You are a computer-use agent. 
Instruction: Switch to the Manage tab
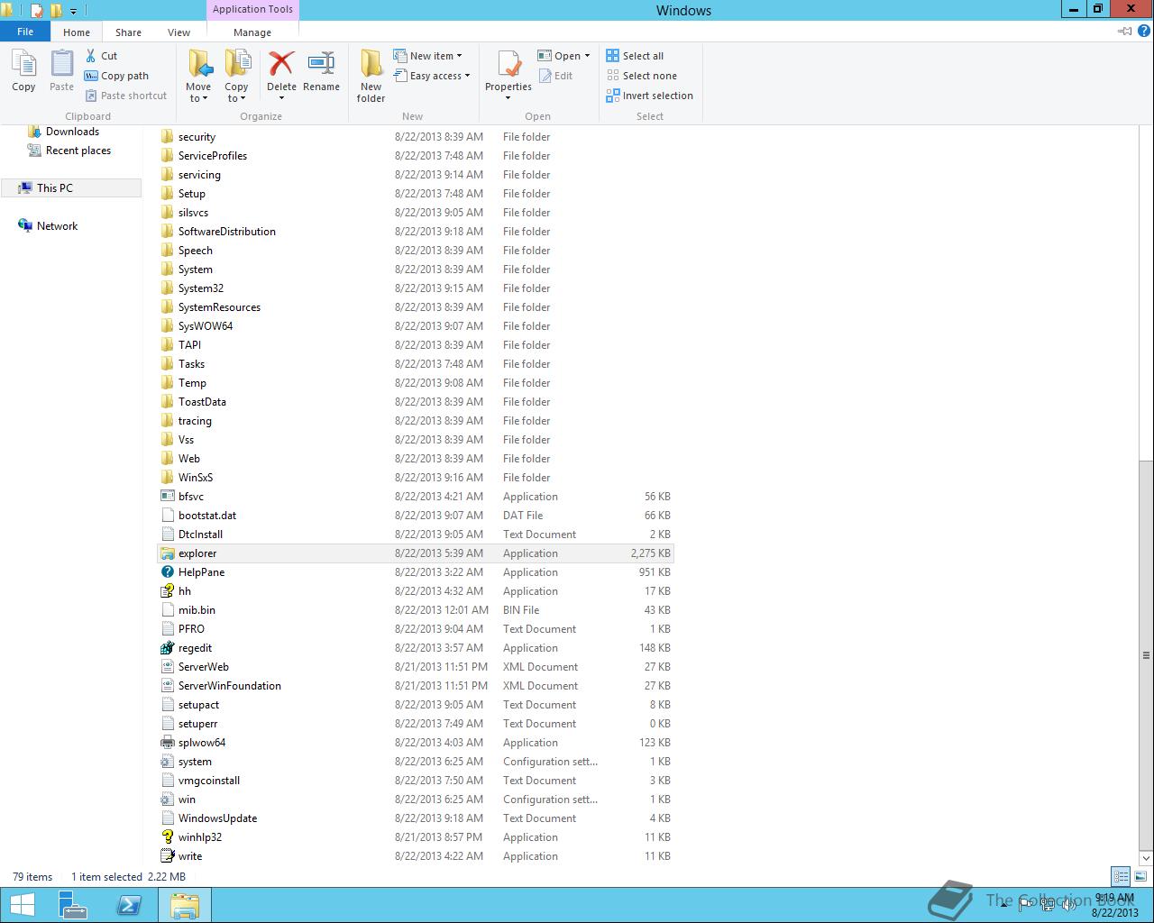pyautogui.click(x=252, y=32)
